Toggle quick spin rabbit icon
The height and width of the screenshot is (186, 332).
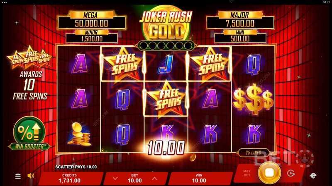[x=313, y=175]
